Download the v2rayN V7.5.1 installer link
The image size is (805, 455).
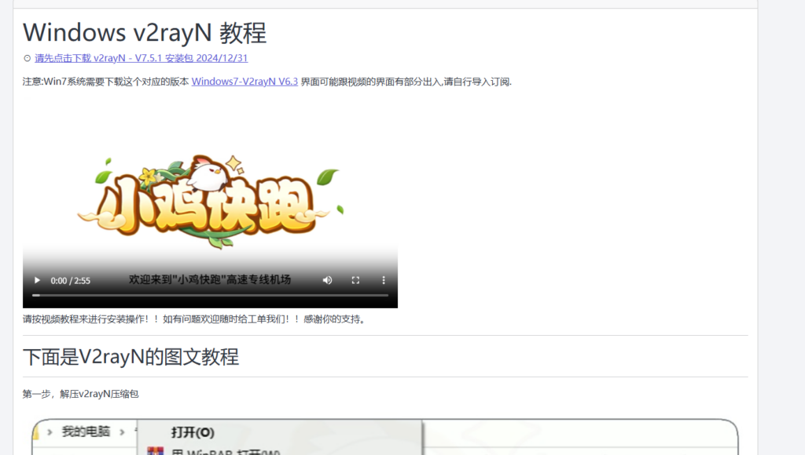tap(142, 58)
